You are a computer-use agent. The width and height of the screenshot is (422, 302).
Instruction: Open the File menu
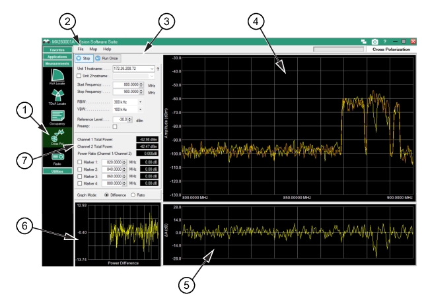81,49
